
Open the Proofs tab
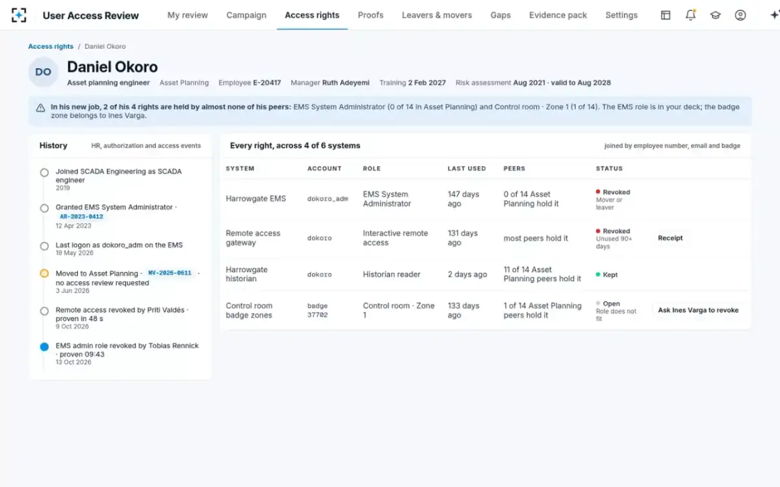(x=370, y=15)
